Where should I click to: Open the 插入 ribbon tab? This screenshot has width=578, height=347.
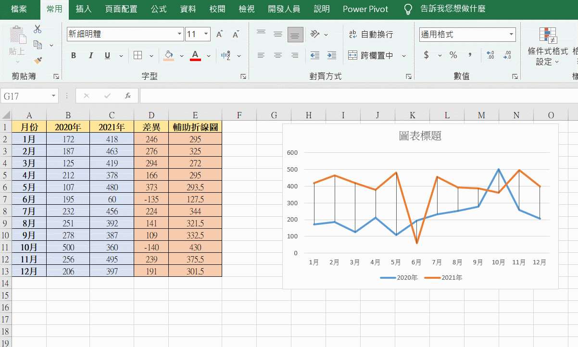click(84, 9)
